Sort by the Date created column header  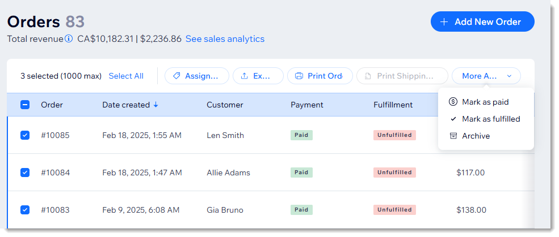(x=126, y=105)
